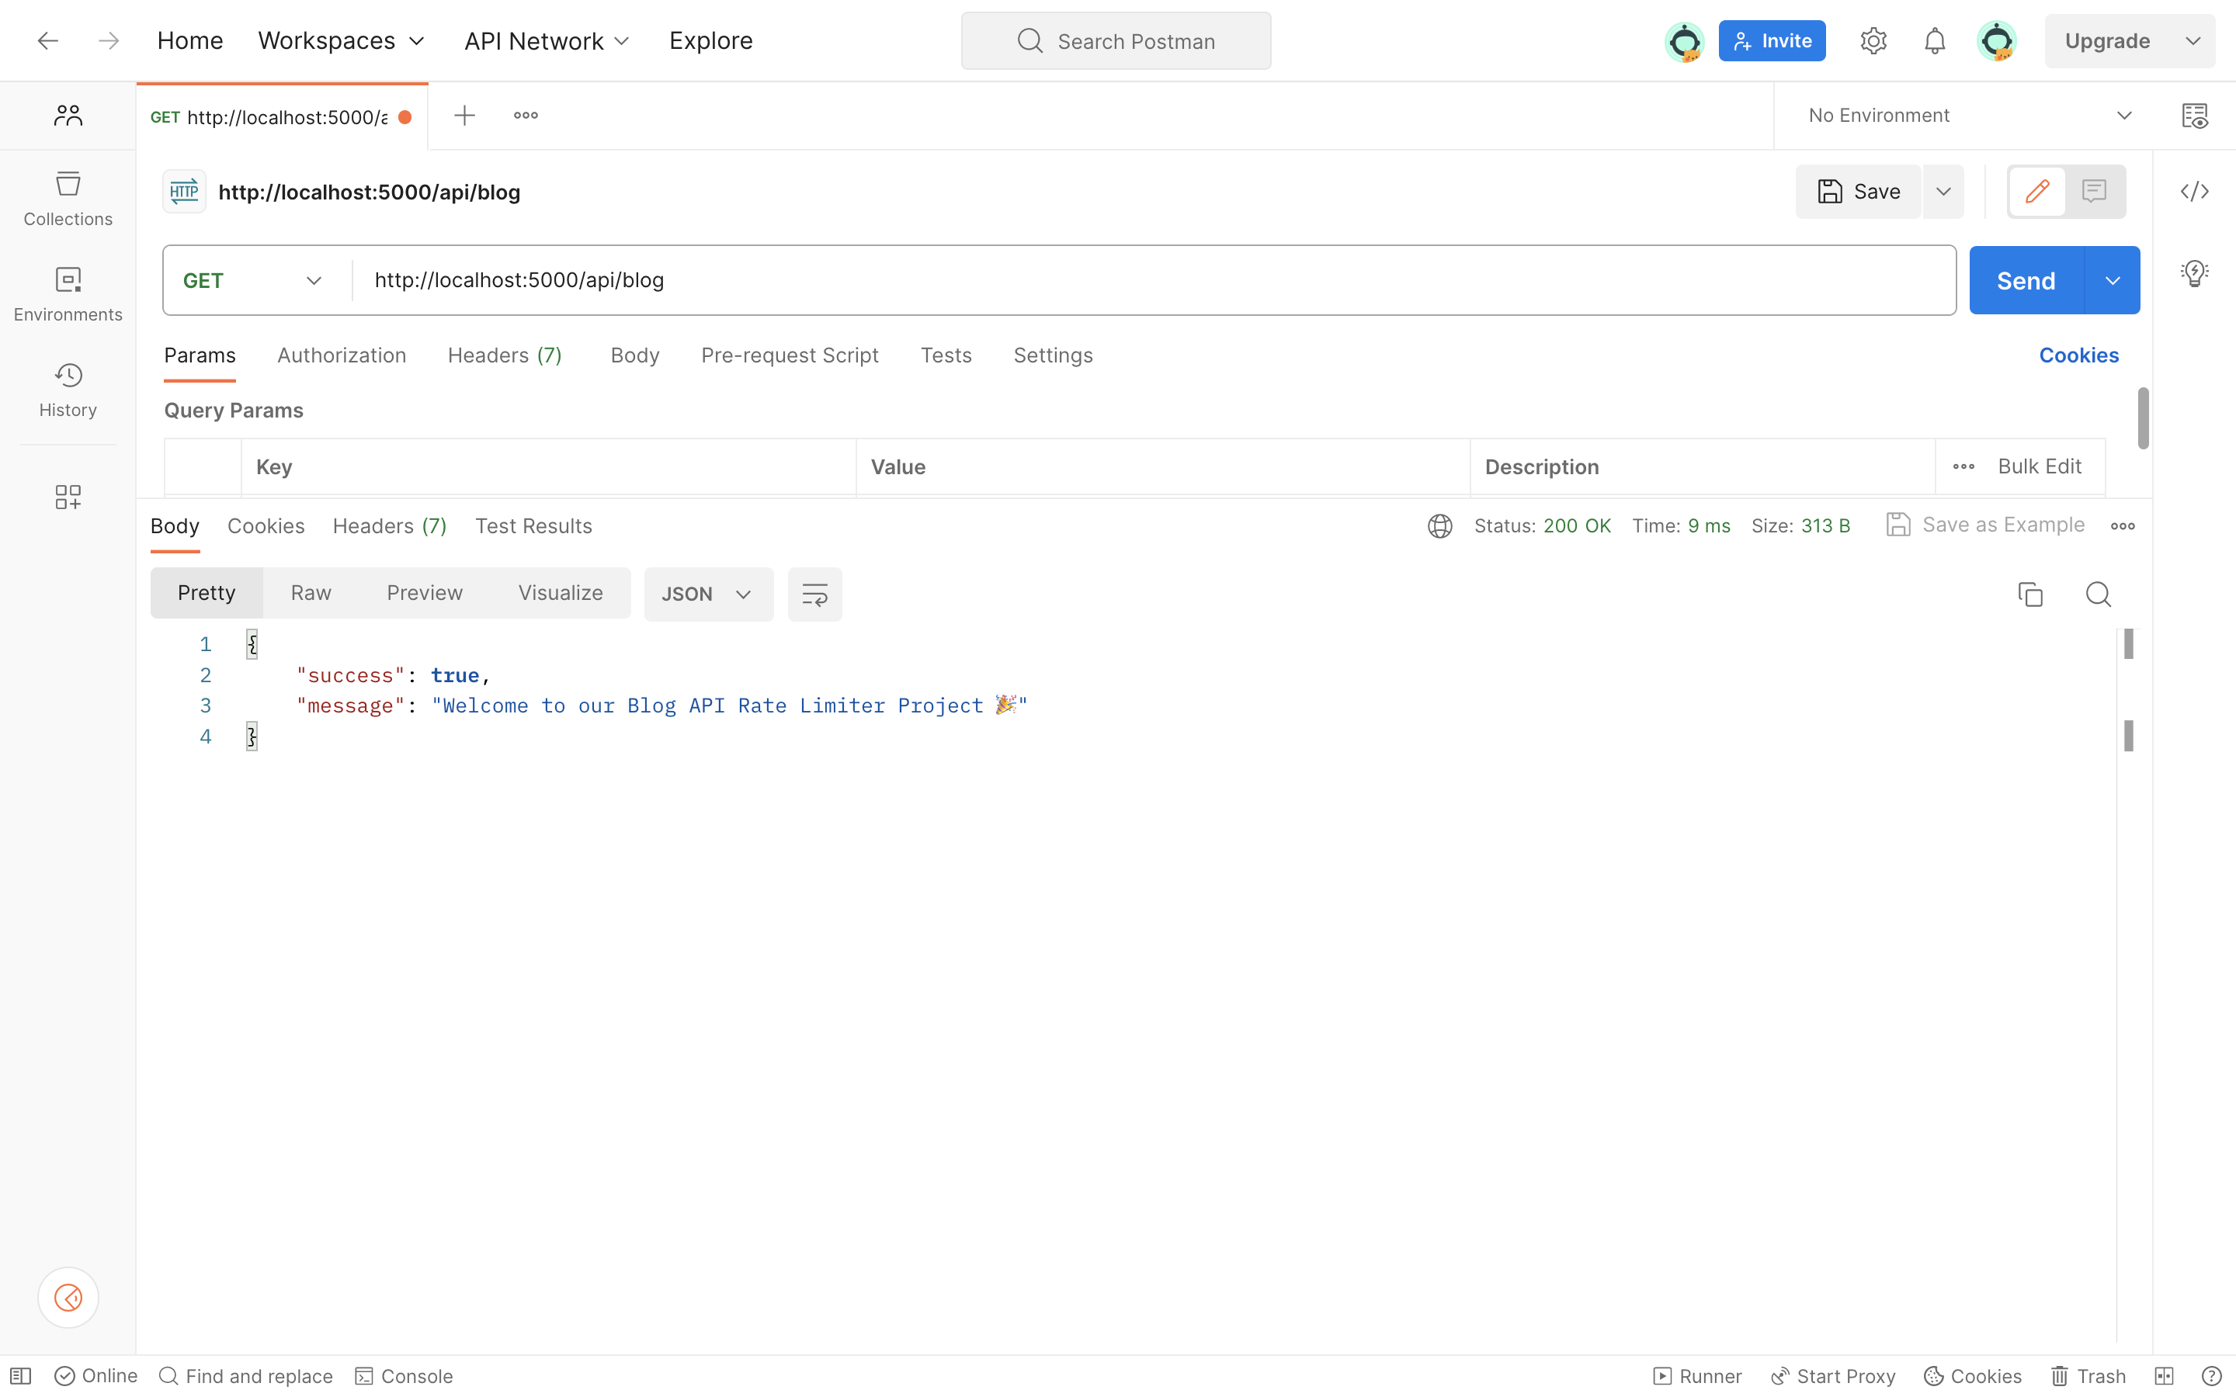Switch to the edit pencil mode
Image resolution: width=2236 pixels, height=1397 pixels.
tap(2036, 191)
